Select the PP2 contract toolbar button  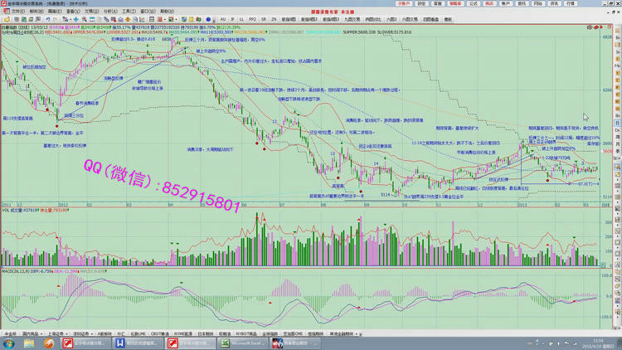pos(252,18)
